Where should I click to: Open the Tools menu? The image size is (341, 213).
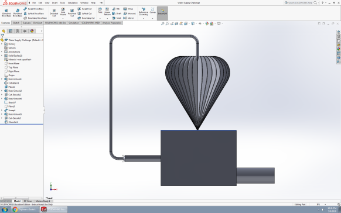click(63, 3)
